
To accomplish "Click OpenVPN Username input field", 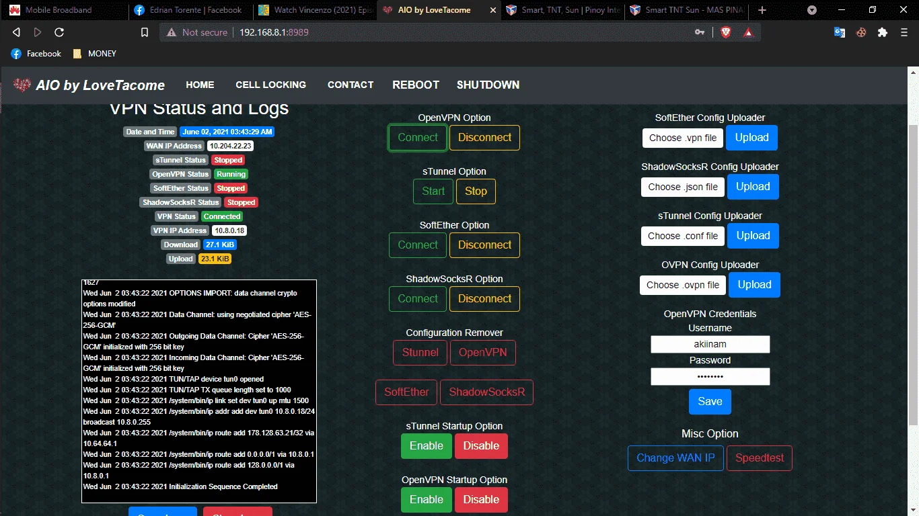I will [710, 344].
